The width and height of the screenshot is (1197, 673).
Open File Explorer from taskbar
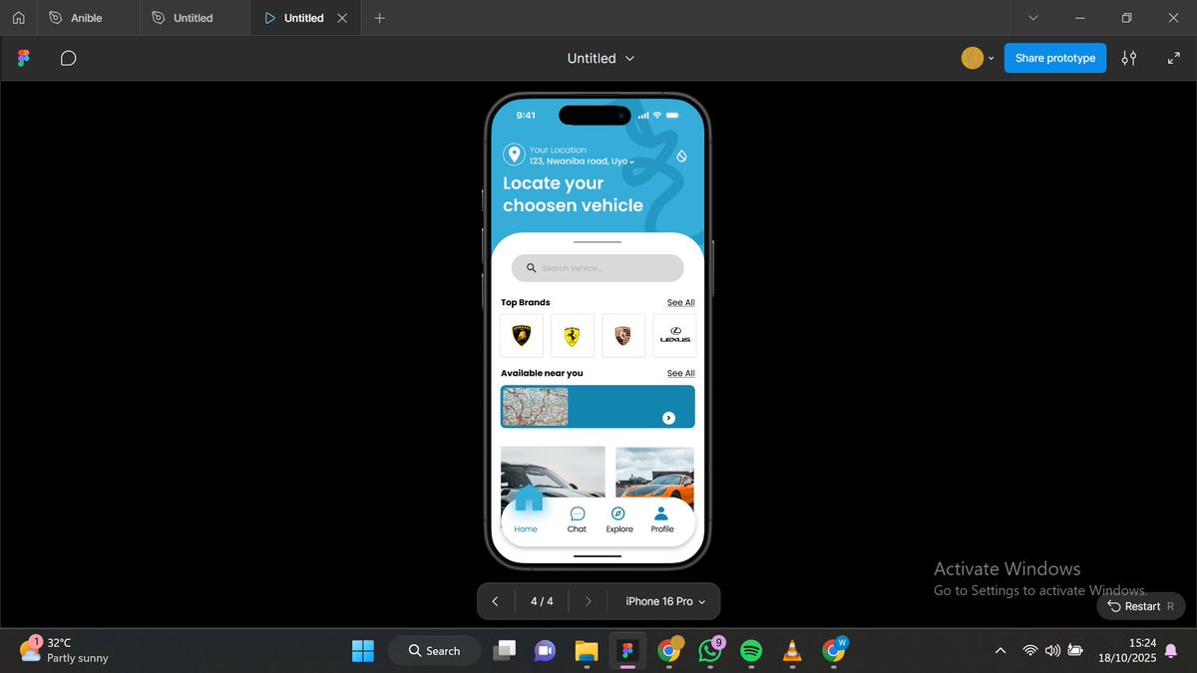[x=586, y=650]
